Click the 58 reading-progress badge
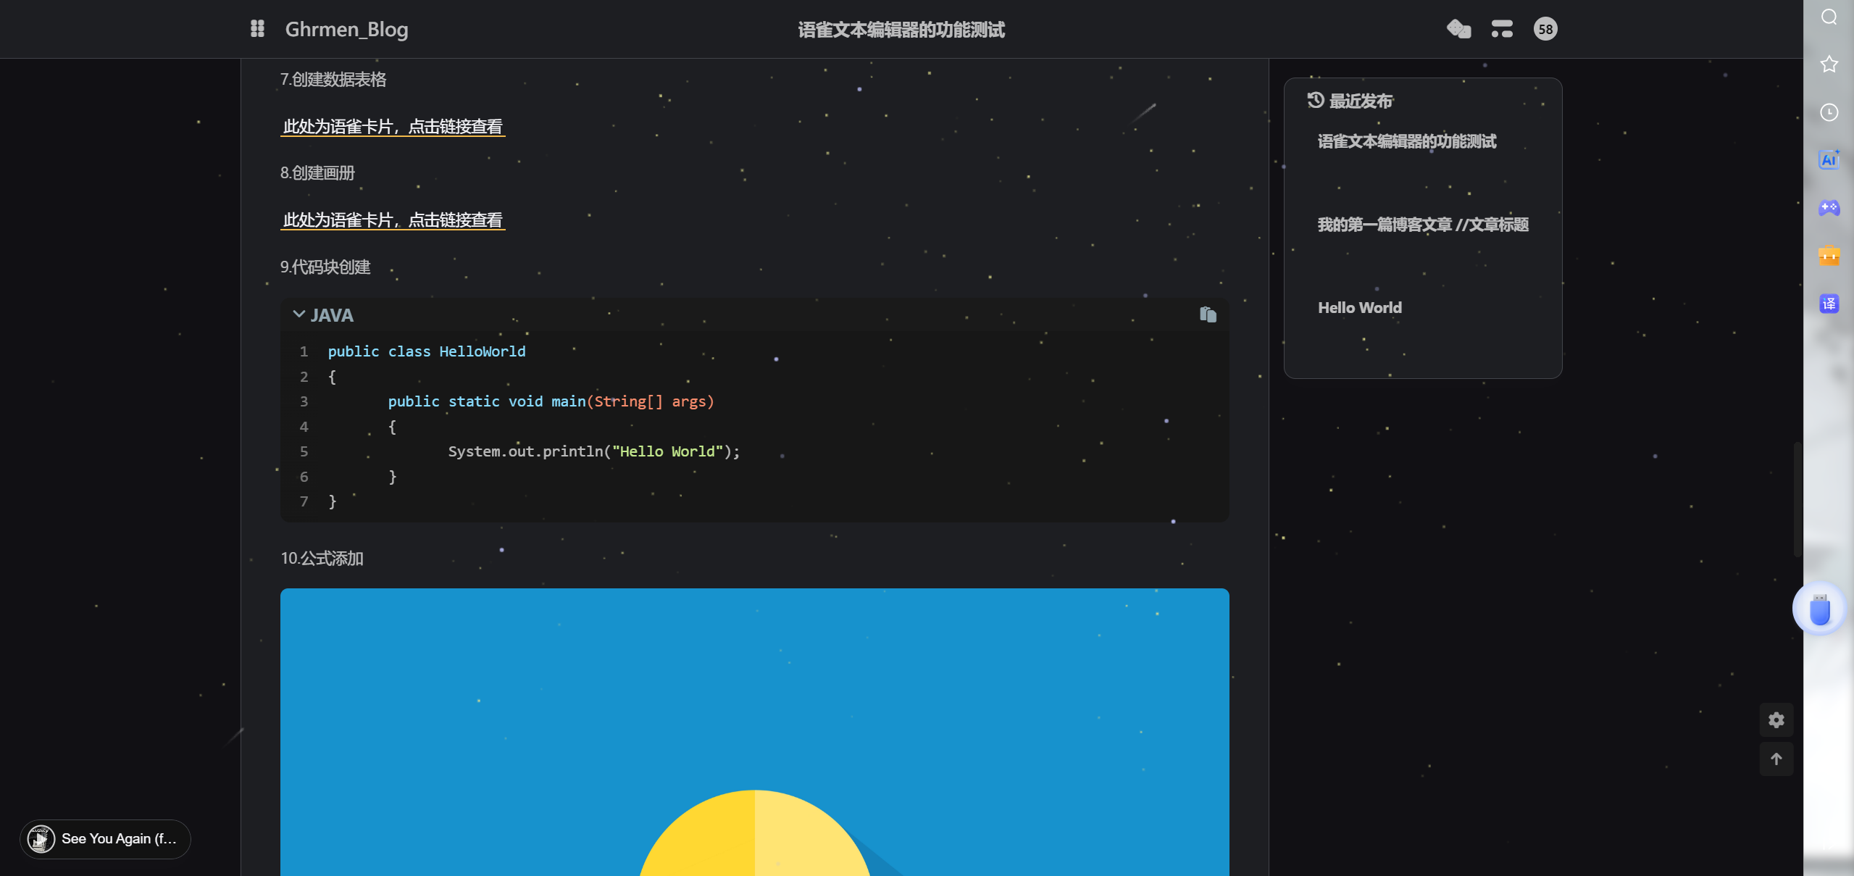The width and height of the screenshot is (1854, 876). pyautogui.click(x=1545, y=29)
